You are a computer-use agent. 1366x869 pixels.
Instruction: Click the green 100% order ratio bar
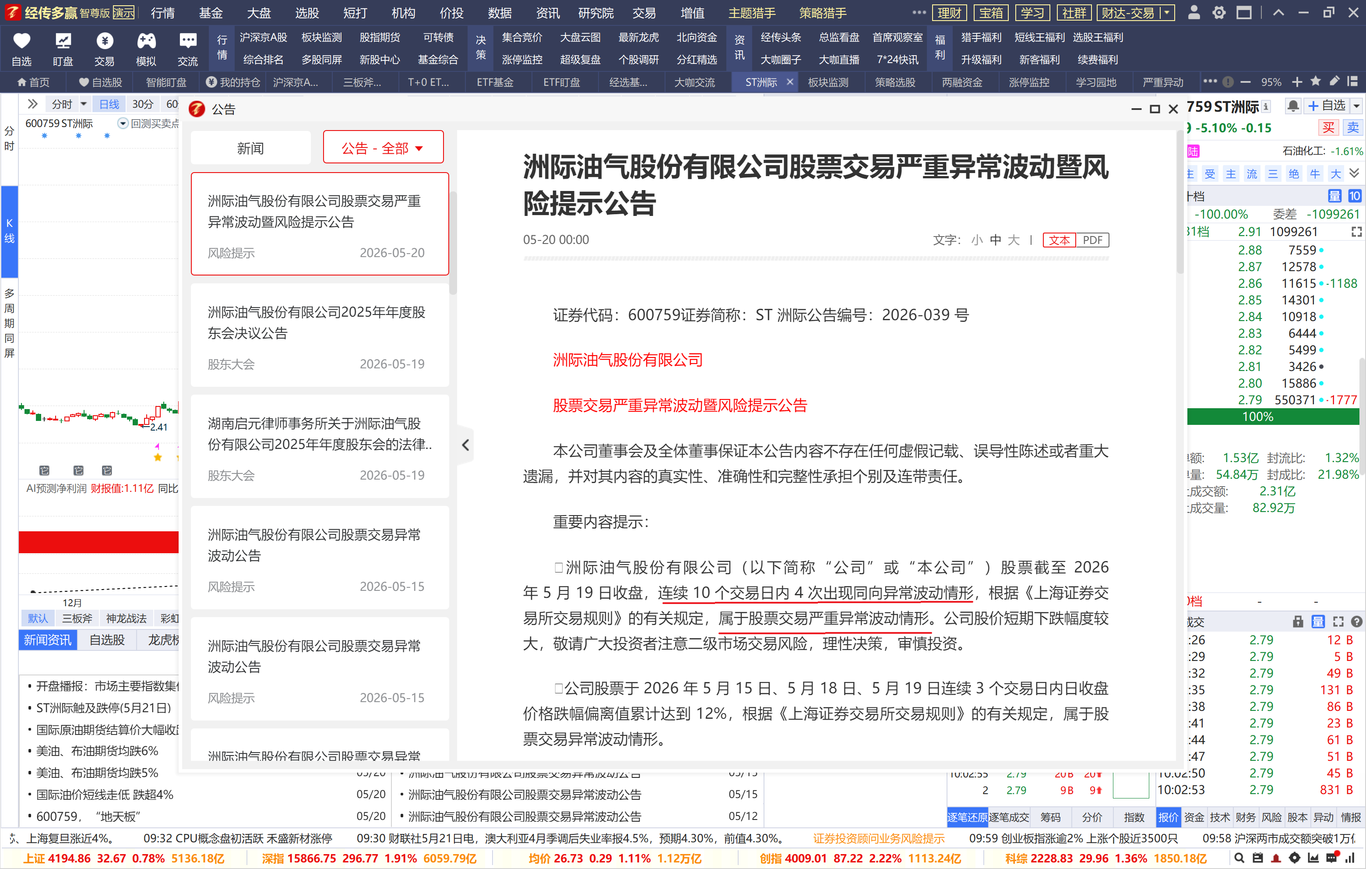click(1272, 417)
